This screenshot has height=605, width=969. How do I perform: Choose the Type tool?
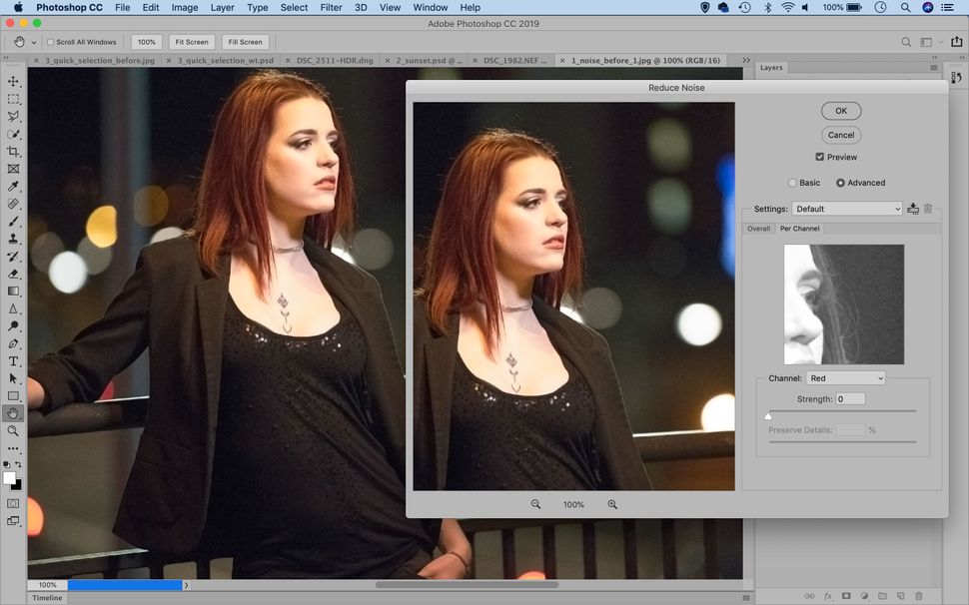coord(13,360)
